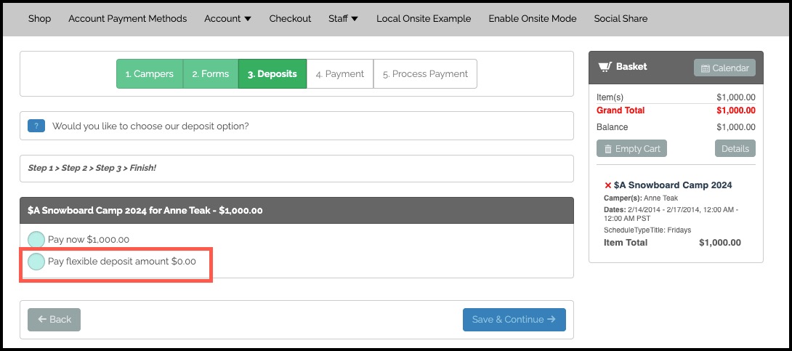Remove Snowboard Camp item with red X
The width and height of the screenshot is (792, 351).
click(x=607, y=185)
